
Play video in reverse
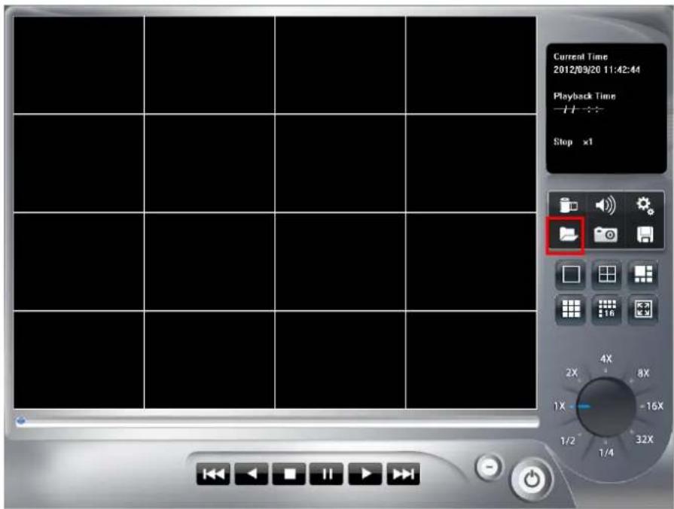(252, 474)
